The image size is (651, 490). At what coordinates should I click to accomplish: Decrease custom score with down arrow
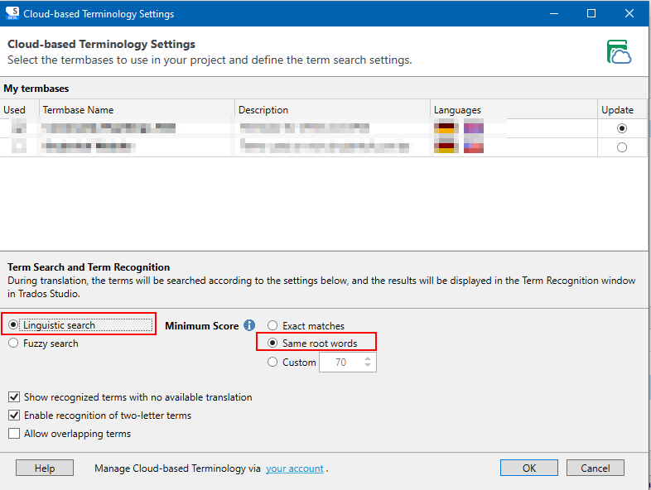tap(368, 365)
